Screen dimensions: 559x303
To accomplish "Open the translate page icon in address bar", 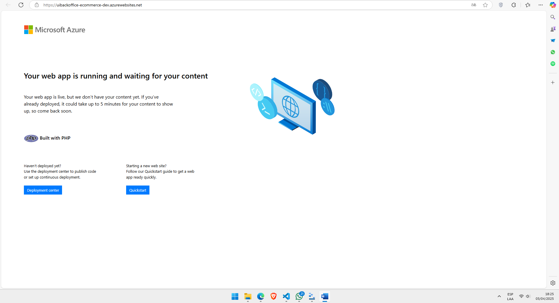I will 474,5.
